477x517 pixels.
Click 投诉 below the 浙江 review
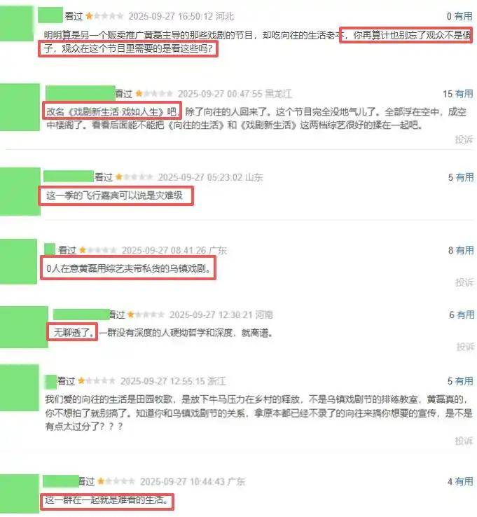pos(464,441)
